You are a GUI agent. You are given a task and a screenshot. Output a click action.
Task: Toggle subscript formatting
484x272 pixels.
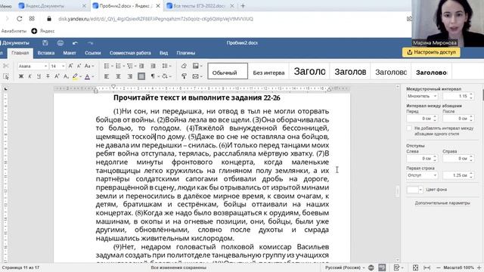pyautogui.click(x=66, y=76)
